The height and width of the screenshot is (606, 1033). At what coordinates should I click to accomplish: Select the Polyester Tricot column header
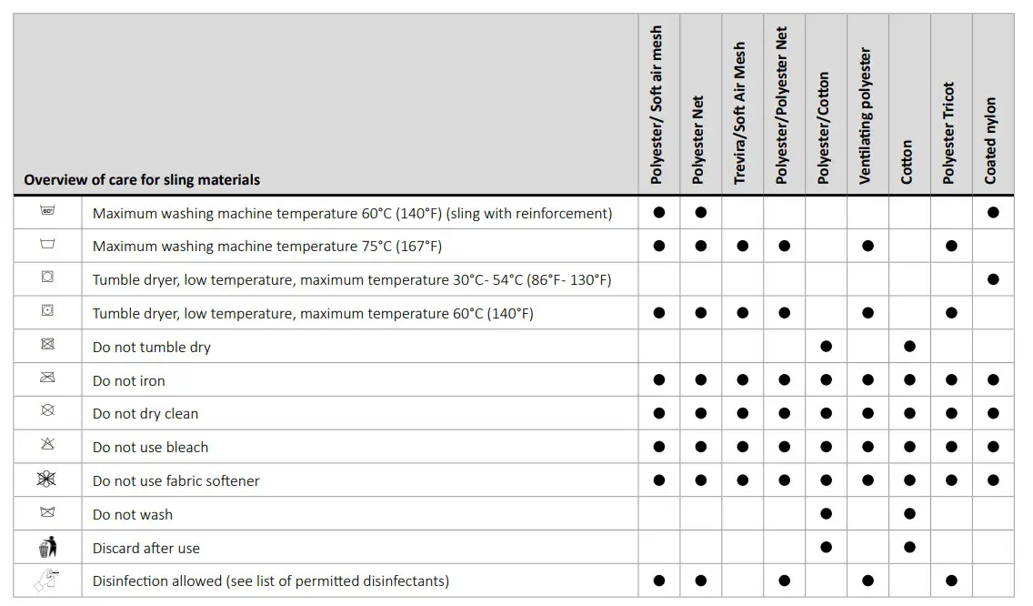(949, 133)
